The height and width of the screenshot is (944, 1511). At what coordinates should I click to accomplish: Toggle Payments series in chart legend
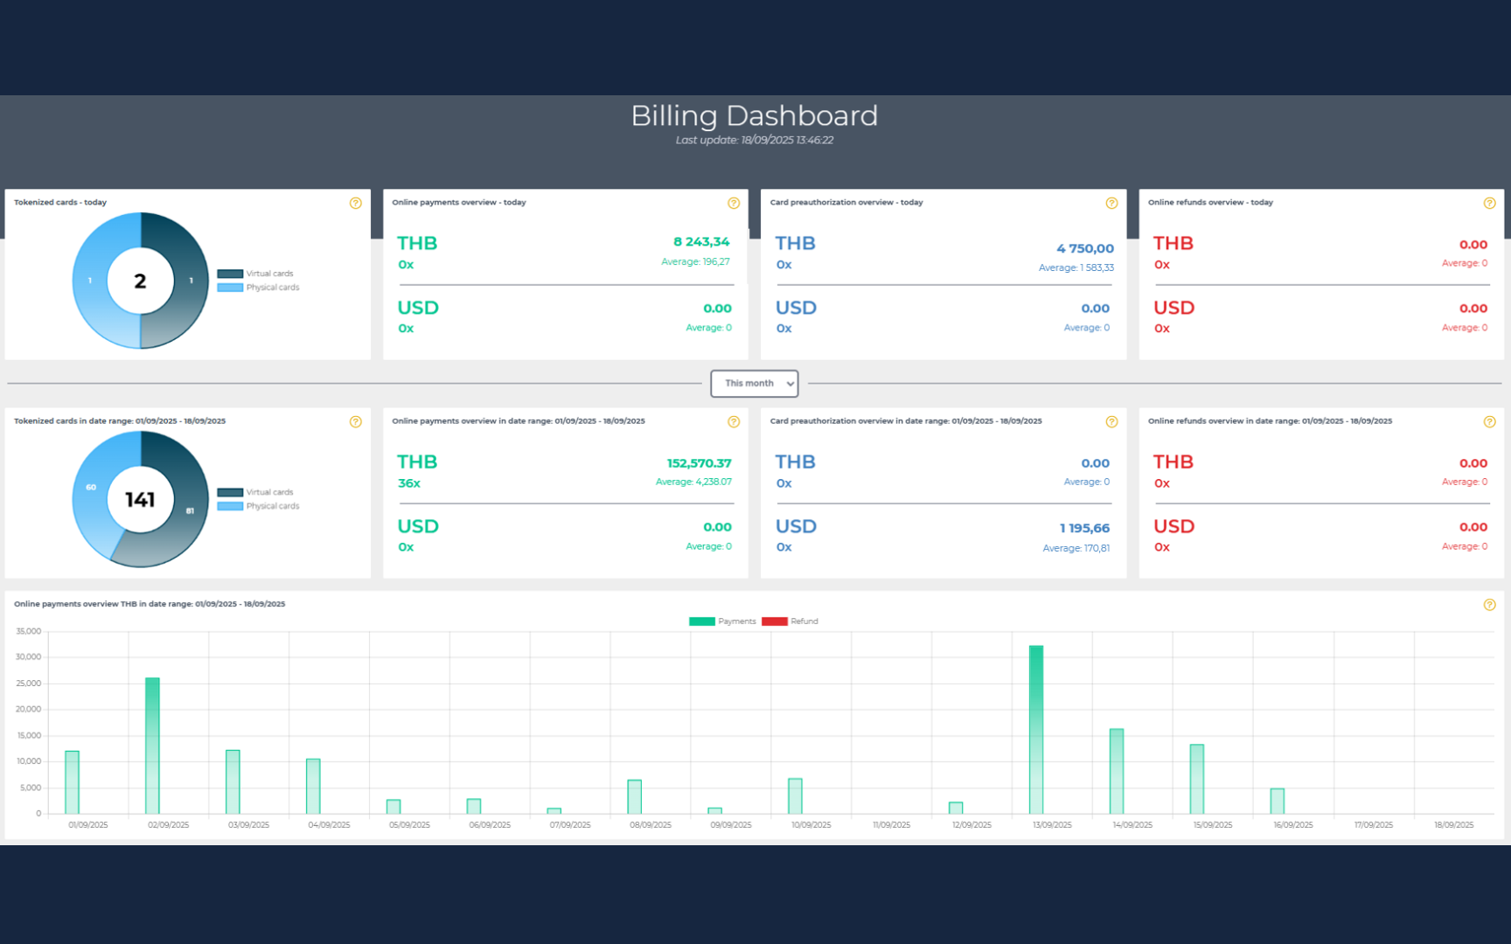(722, 621)
